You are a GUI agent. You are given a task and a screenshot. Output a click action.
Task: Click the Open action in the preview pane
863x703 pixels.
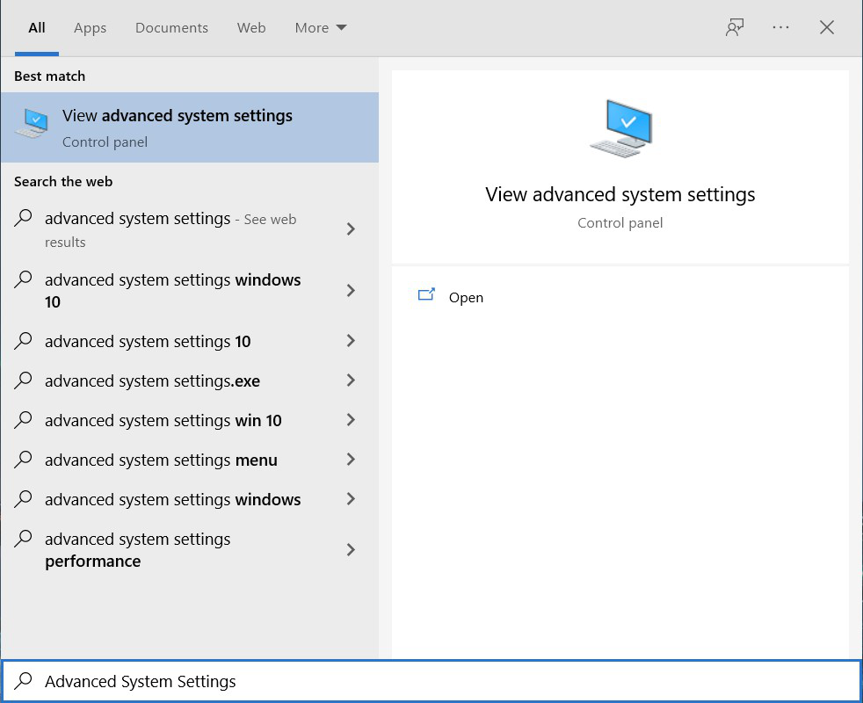(x=466, y=297)
